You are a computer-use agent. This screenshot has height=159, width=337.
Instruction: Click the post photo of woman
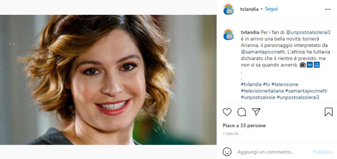[108, 80]
